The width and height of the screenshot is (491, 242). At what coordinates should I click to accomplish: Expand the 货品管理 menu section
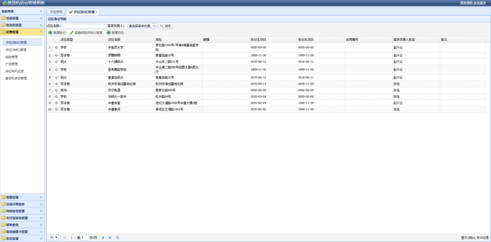point(22,18)
